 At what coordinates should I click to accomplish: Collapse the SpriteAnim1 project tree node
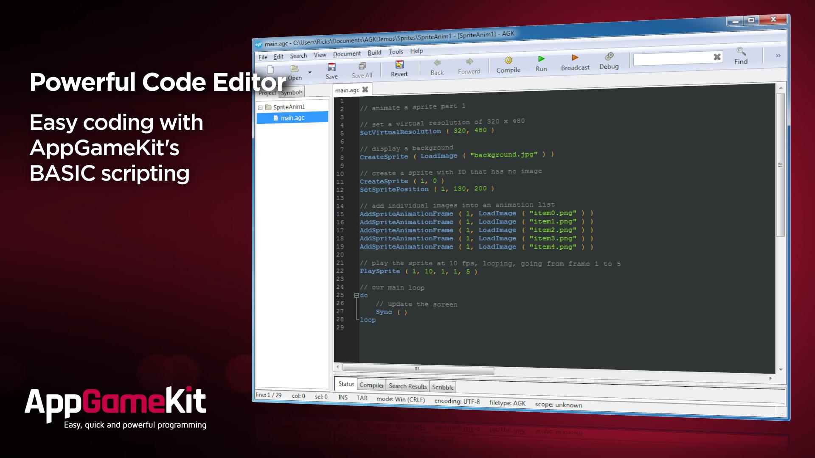point(260,107)
